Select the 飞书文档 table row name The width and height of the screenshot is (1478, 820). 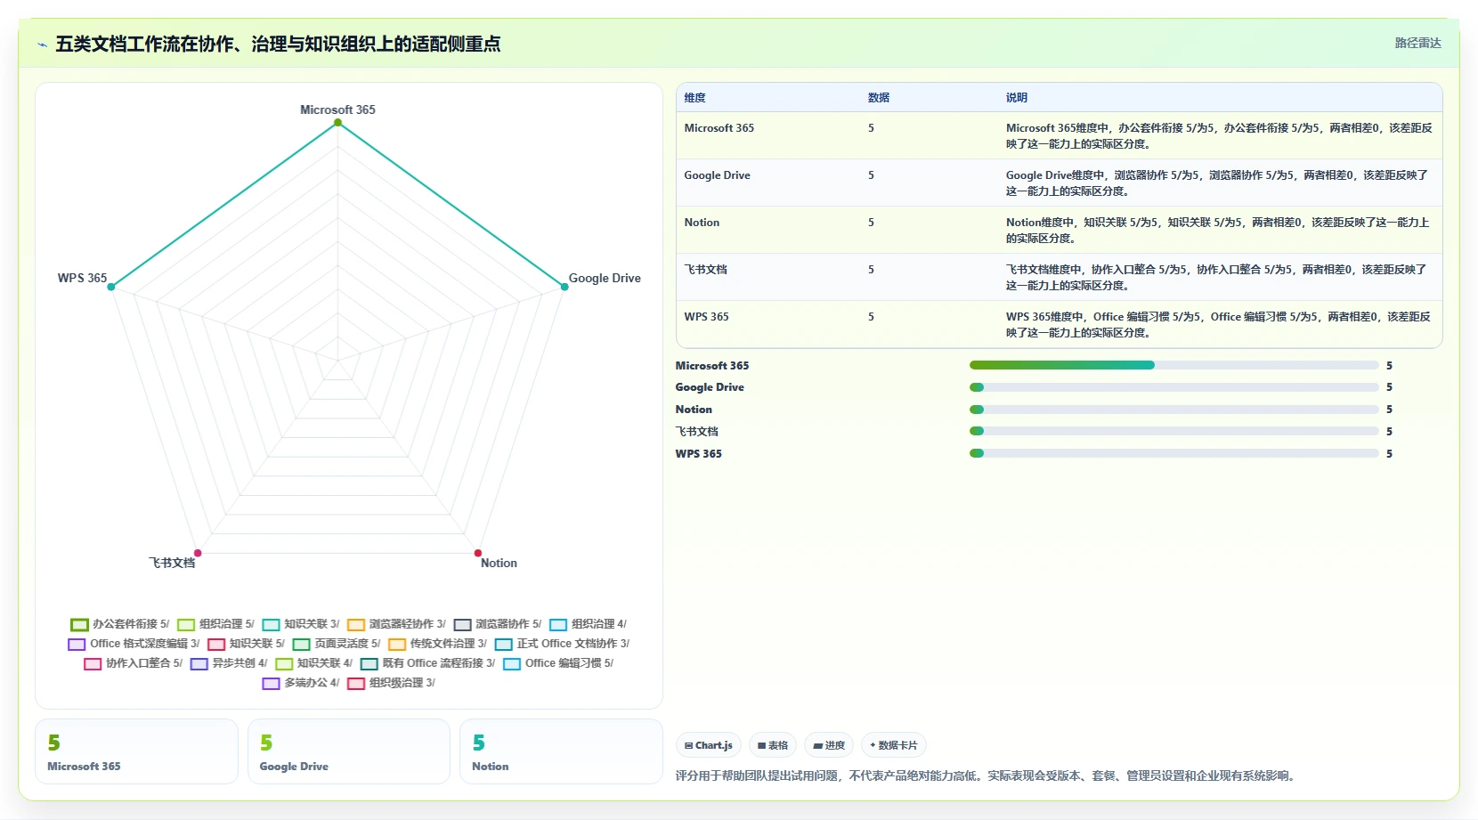pos(706,270)
